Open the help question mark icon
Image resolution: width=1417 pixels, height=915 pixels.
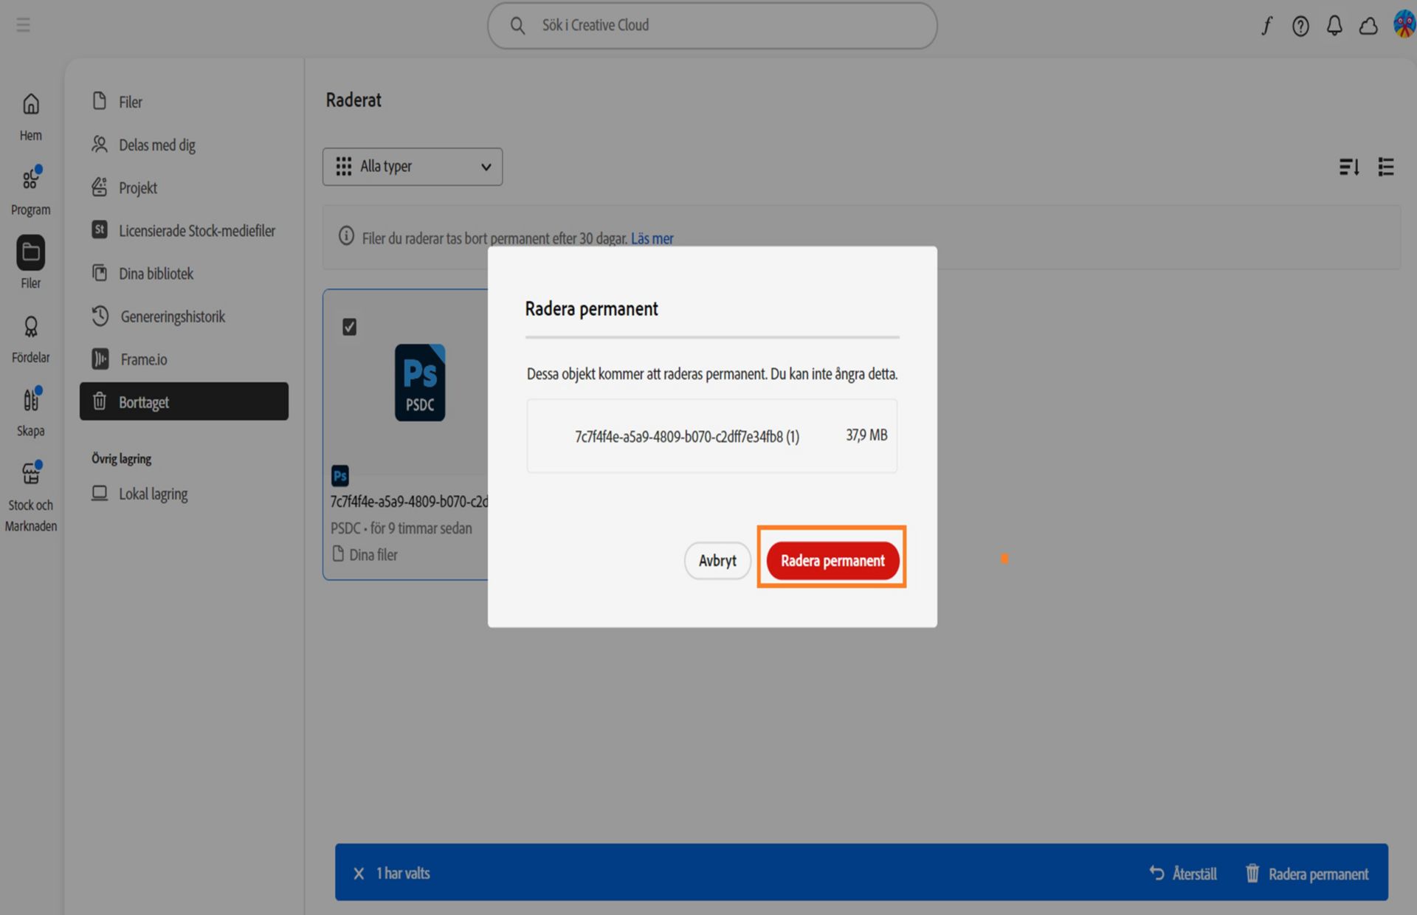pos(1300,27)
